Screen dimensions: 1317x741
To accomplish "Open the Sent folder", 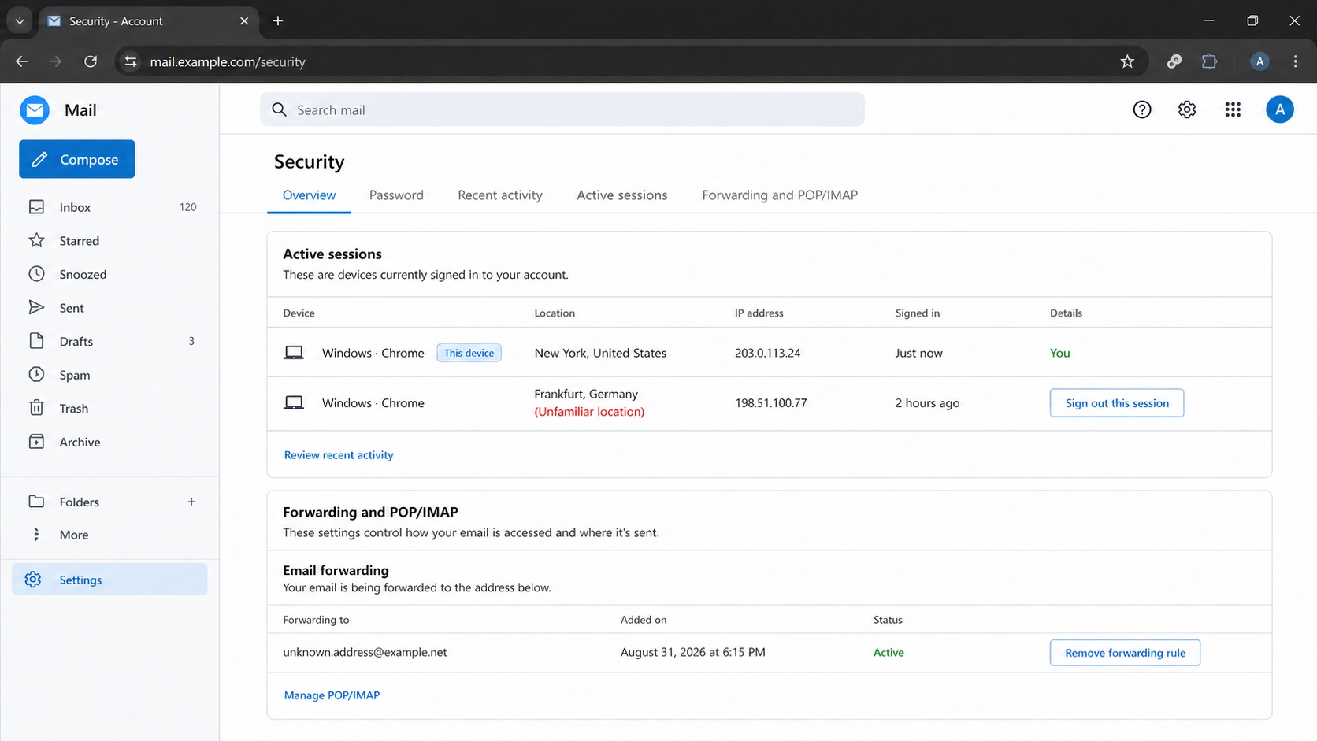I will click(109, 308).
